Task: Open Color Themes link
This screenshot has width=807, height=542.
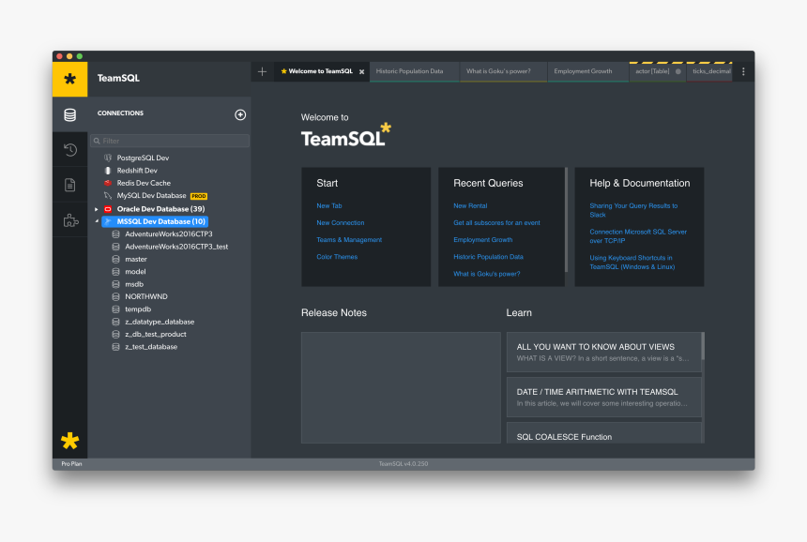Action: coord(337,257)
